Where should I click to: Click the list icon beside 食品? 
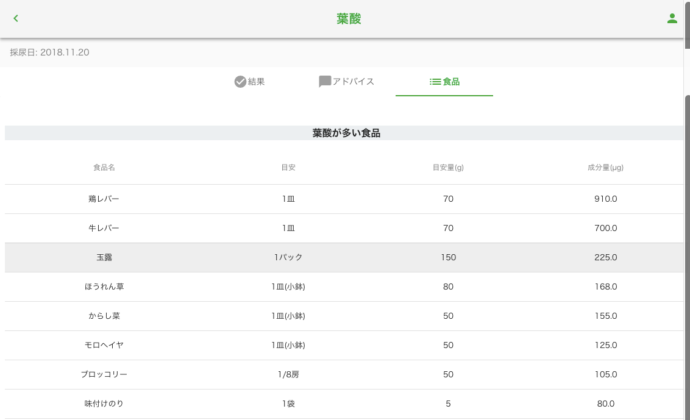coord(435,82)
